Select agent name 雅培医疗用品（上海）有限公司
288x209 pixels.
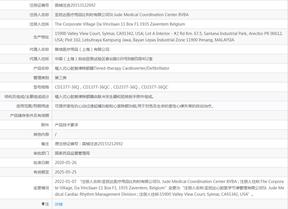click(x=82, y=49)
